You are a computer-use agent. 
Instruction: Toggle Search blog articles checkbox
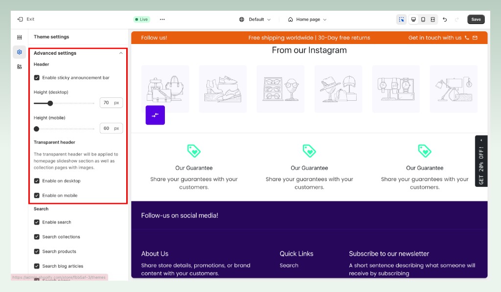click(37, 266)
